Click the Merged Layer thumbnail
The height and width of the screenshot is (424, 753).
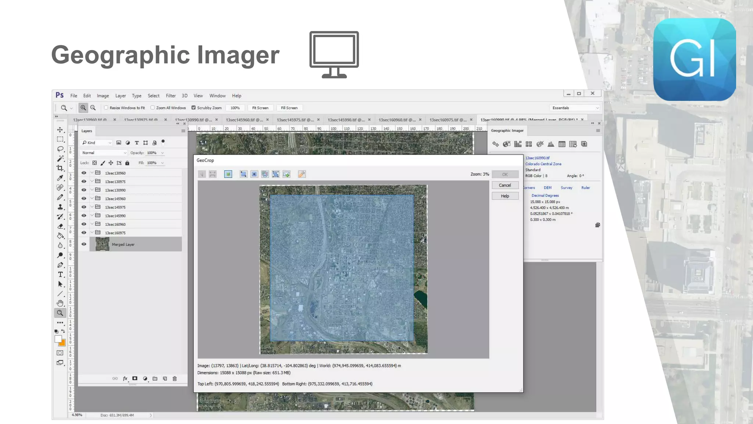(x=102, y=244)
